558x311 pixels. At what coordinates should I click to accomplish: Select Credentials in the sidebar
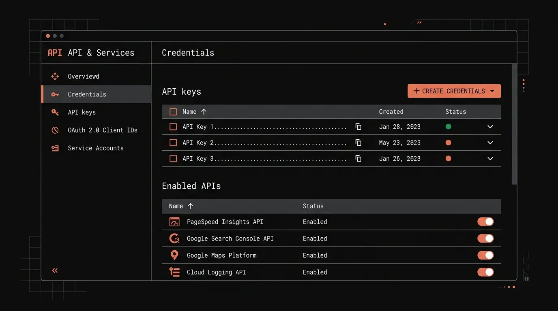click(x=87, y=94)
